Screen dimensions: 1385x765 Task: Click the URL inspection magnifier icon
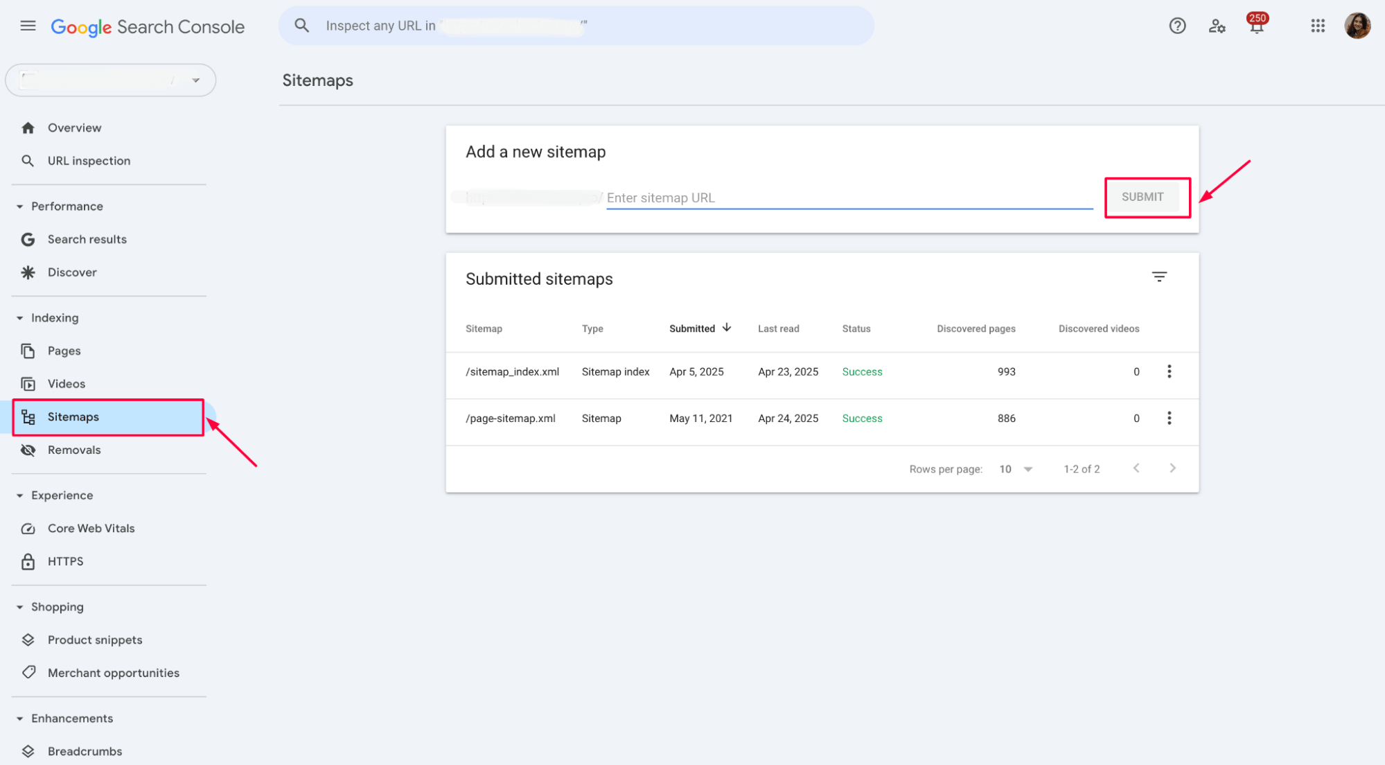(28, 161)
